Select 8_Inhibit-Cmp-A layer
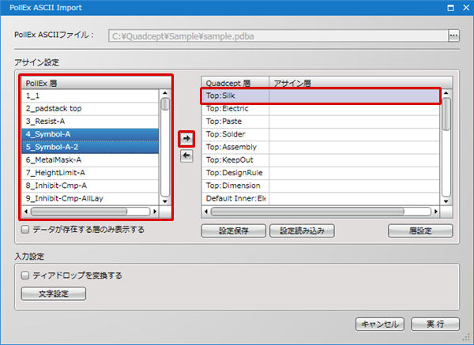 click(90, 186)
